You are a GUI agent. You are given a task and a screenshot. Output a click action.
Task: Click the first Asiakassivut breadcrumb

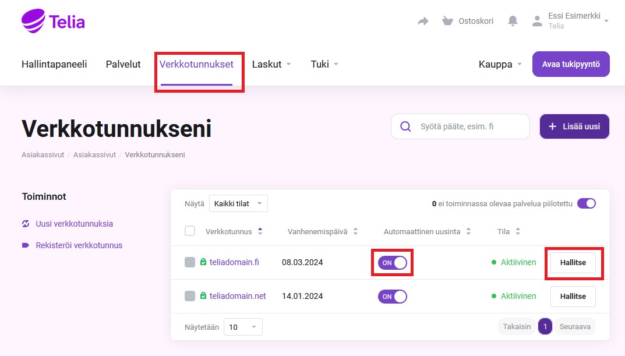tap(43, 154)
